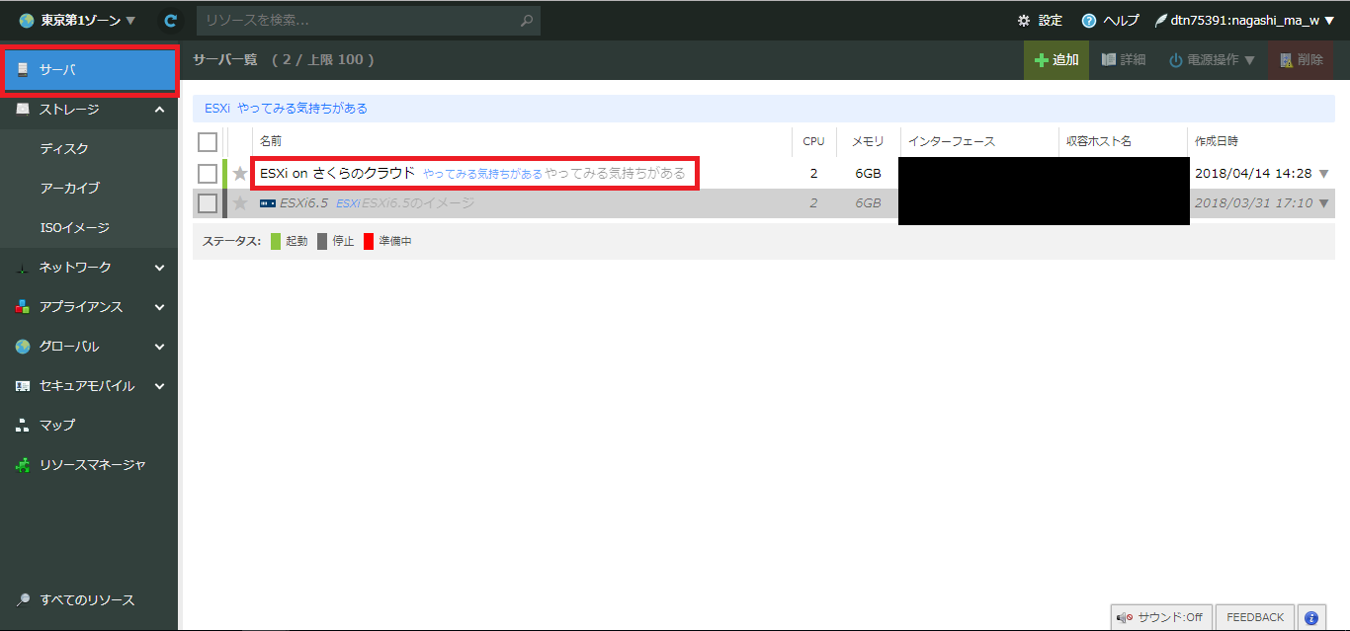This screenshot has width=1350, height=631.
Task: Click the 設定 settings label
Action: [x=1051, y=20]
